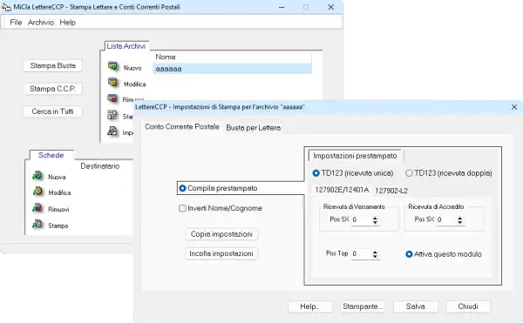
Task: Click the Stampa C.C.P. button
Action: click(52, 89)
